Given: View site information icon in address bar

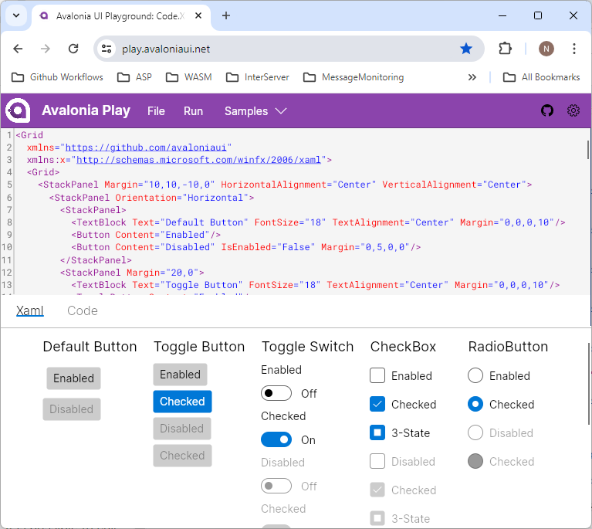Looking at the screenshot, I should coord(107,49).
